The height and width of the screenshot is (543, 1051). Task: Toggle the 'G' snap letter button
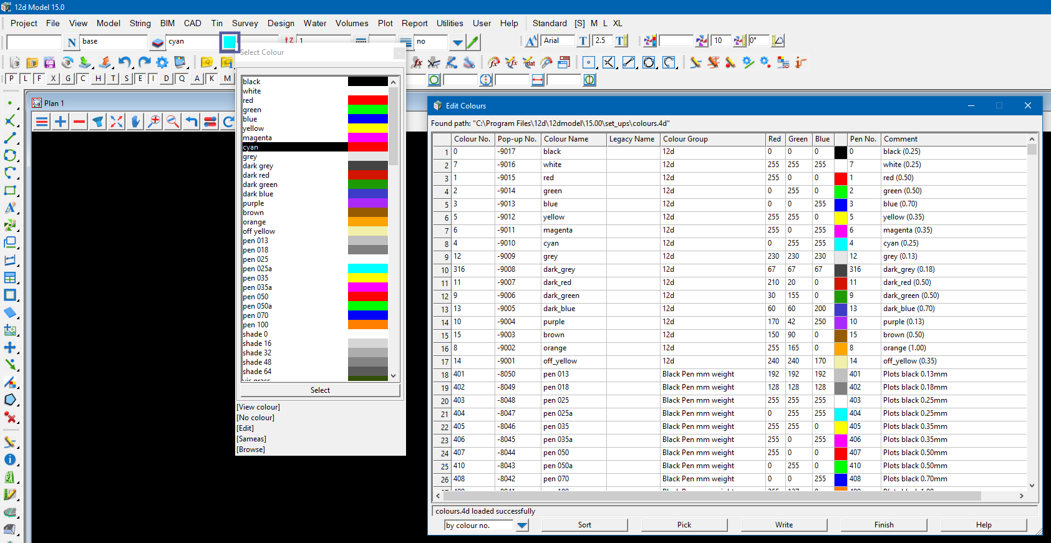coord(68,79)
